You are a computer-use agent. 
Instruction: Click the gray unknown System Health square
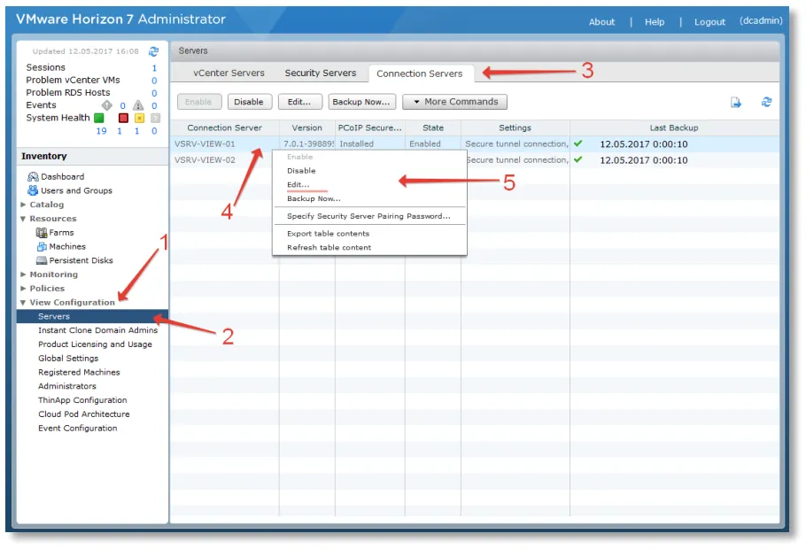coord(156,119)
